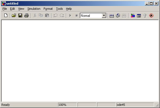Create a new model with the blank page icon
Image resolution: width=160 pixels, height=108 pixels.
tap(6, 15)
